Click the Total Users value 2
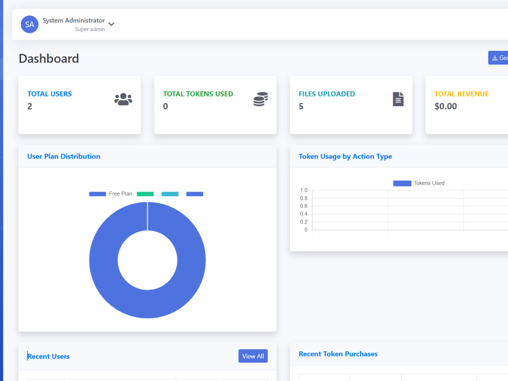 [x=30, y=106]
